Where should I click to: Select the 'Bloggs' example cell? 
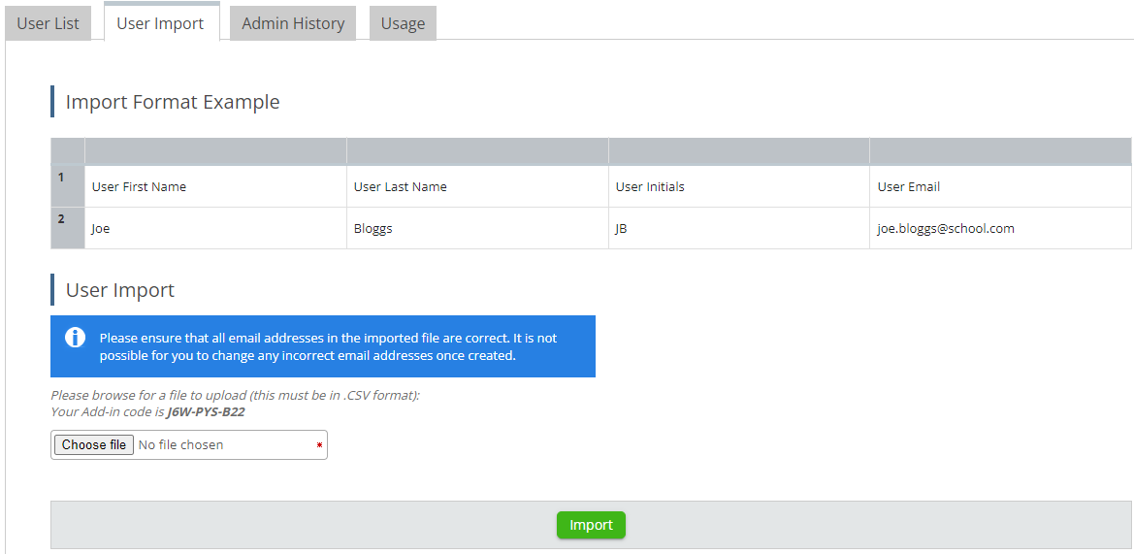477,229
